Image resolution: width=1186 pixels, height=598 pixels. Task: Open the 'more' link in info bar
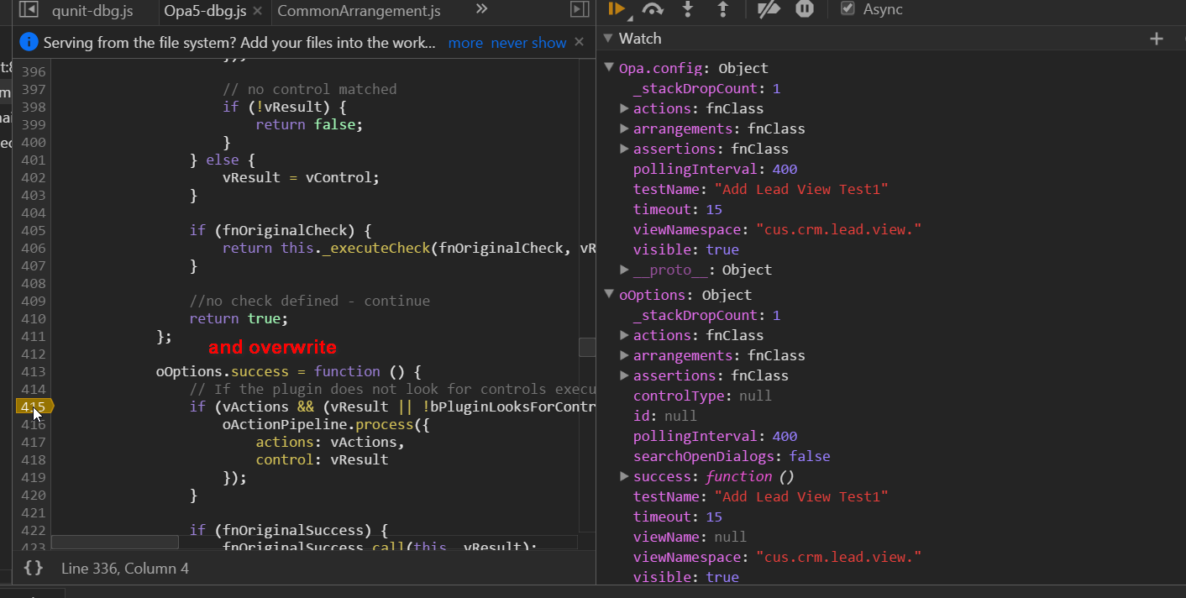(x=465, y=43)
